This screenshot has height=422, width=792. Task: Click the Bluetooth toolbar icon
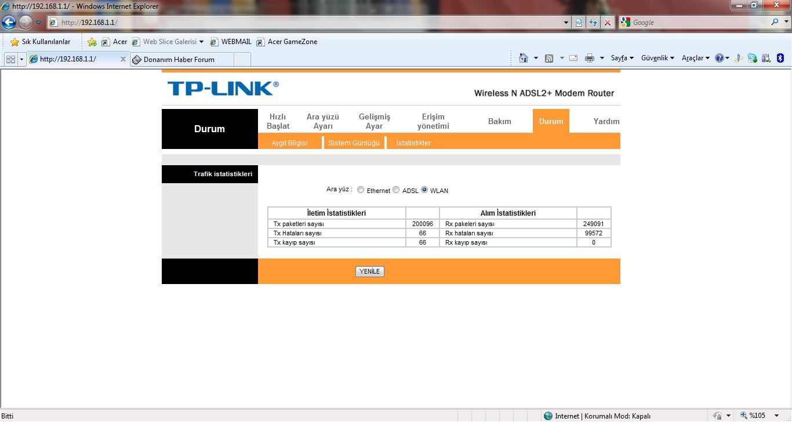(x=780, y=58)
